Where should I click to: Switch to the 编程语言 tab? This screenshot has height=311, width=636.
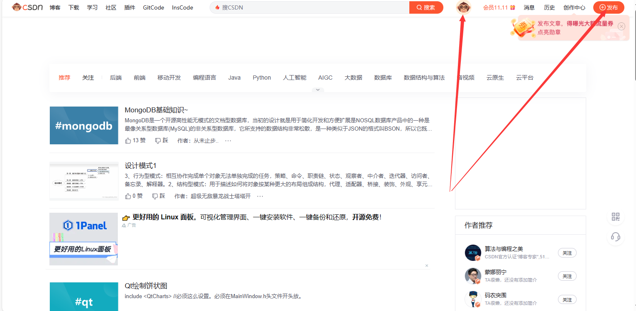(x=205, y=78)
